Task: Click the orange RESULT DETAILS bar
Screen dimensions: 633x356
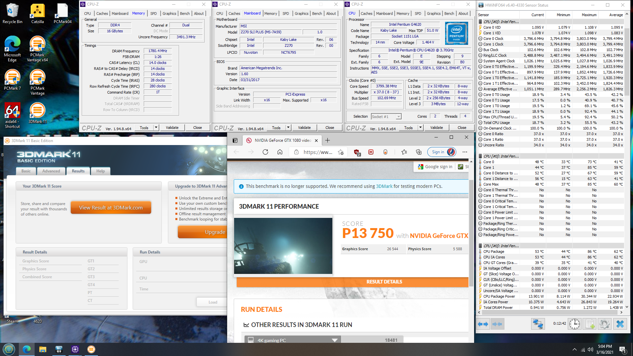Action: click(x=352, y=282)
